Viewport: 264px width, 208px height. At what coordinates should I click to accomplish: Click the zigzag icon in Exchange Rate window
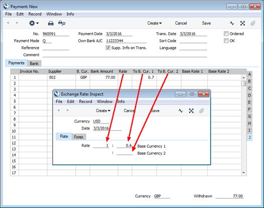pos(181,111)
